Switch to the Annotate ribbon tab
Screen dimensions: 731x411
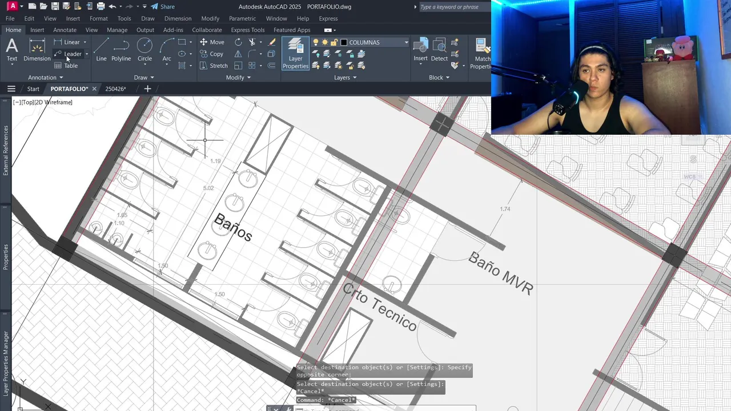click(x=65, y=30)
